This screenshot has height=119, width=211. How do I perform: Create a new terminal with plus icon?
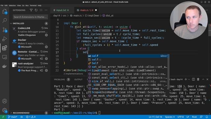(186, 79)
